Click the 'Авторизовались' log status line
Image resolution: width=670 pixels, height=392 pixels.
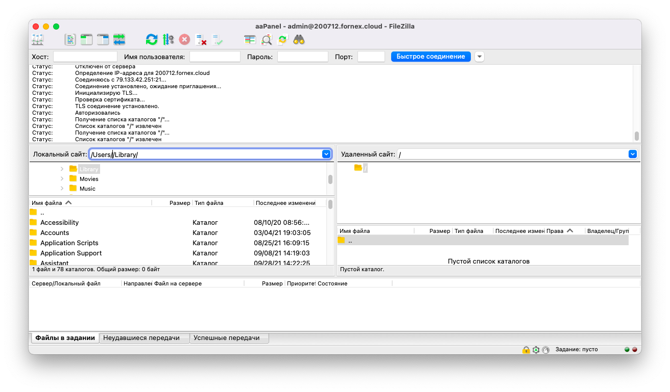pos(98,113)
